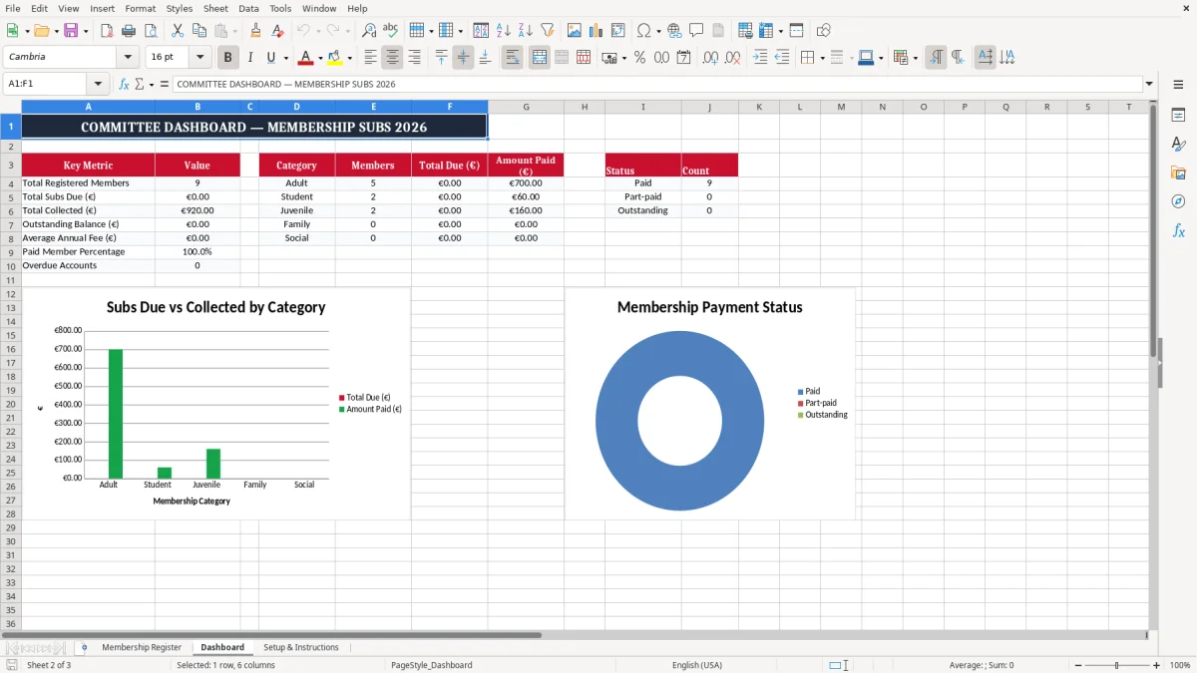Screen dimensions: 1197x673
Task: Toggle Align Right
Action: [x=414, y=58]
